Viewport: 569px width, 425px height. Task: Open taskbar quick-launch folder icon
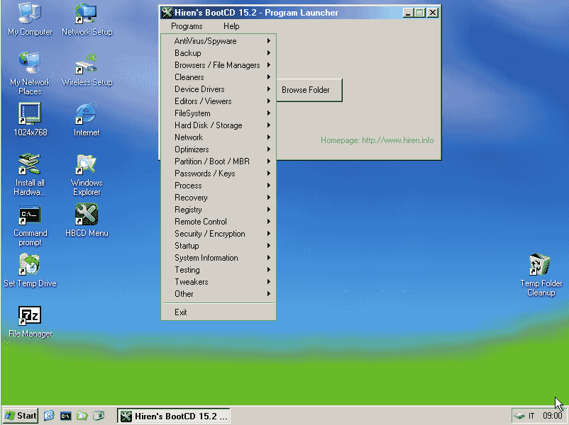click(x=82, y=416)
